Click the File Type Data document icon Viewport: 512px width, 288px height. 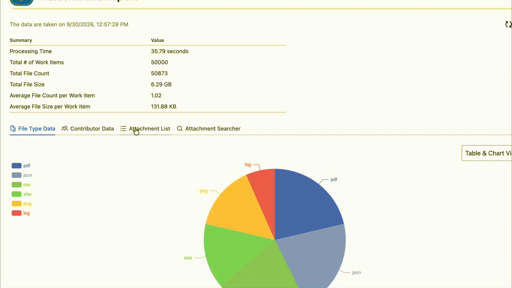coord(13,129)
